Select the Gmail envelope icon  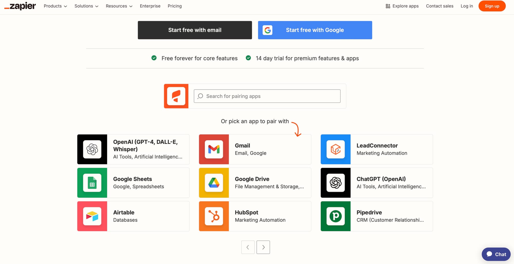[214, 149]
